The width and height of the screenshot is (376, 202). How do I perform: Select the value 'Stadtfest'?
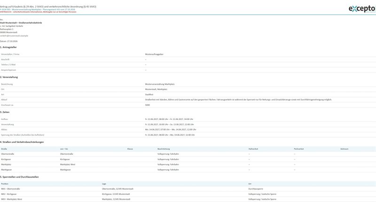coord(149,94)
